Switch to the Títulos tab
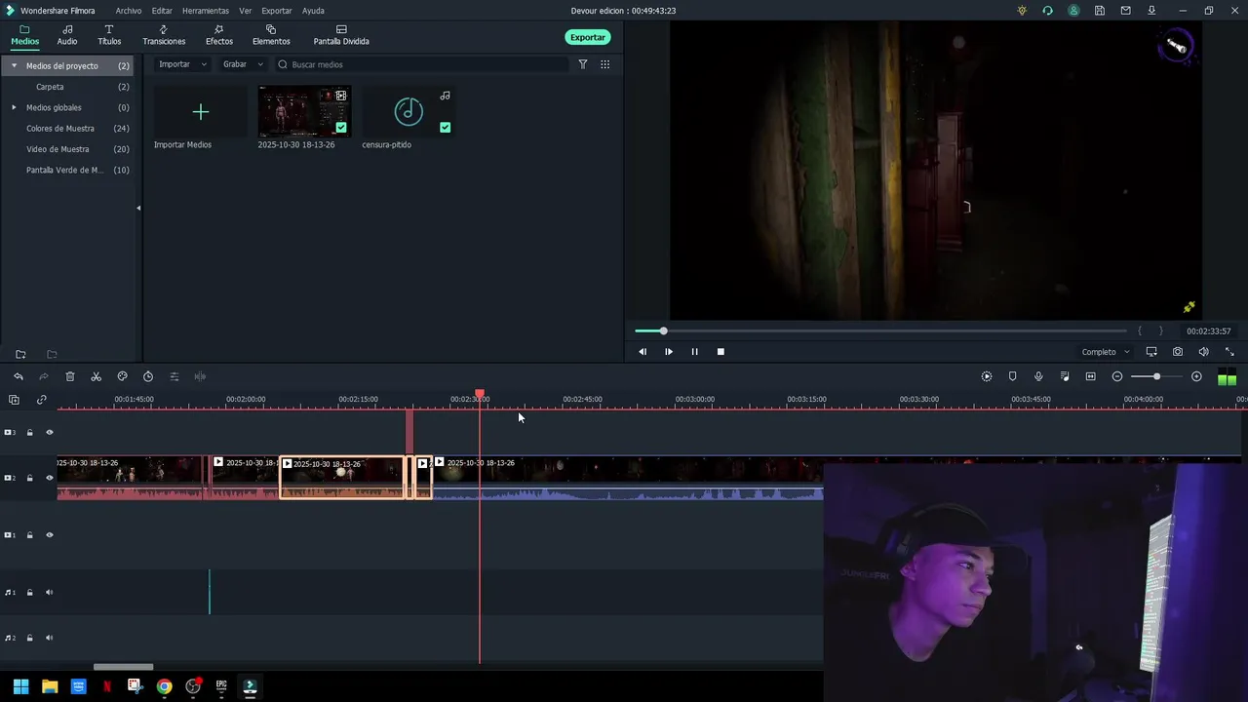 109,36
